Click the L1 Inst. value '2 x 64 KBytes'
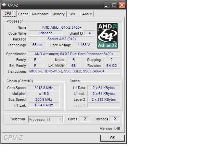Viewport: 208px width, 167px height. (x=104, y=94)
